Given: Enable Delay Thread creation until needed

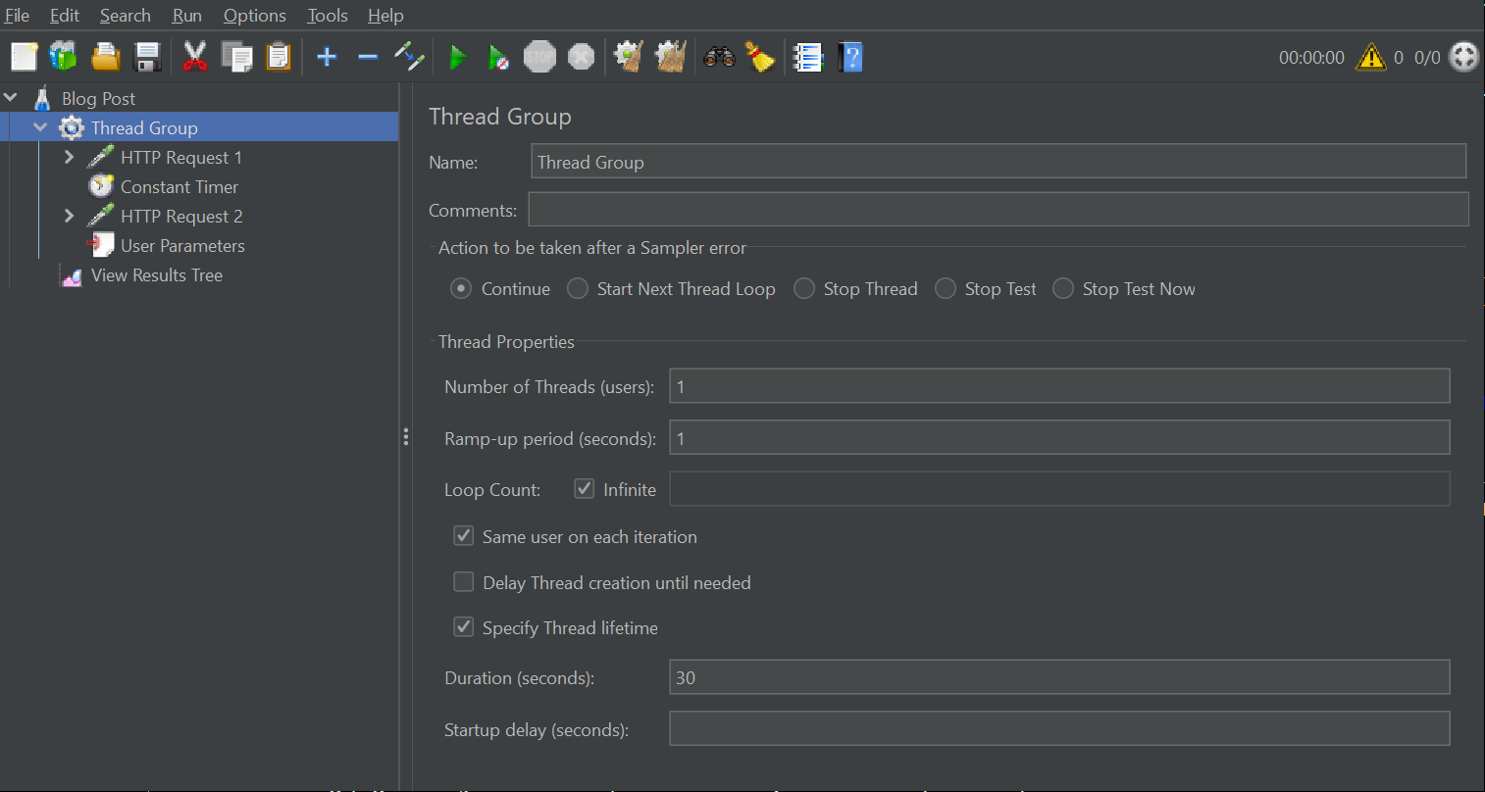Looking at the screenshot, I should pos(464,582).
